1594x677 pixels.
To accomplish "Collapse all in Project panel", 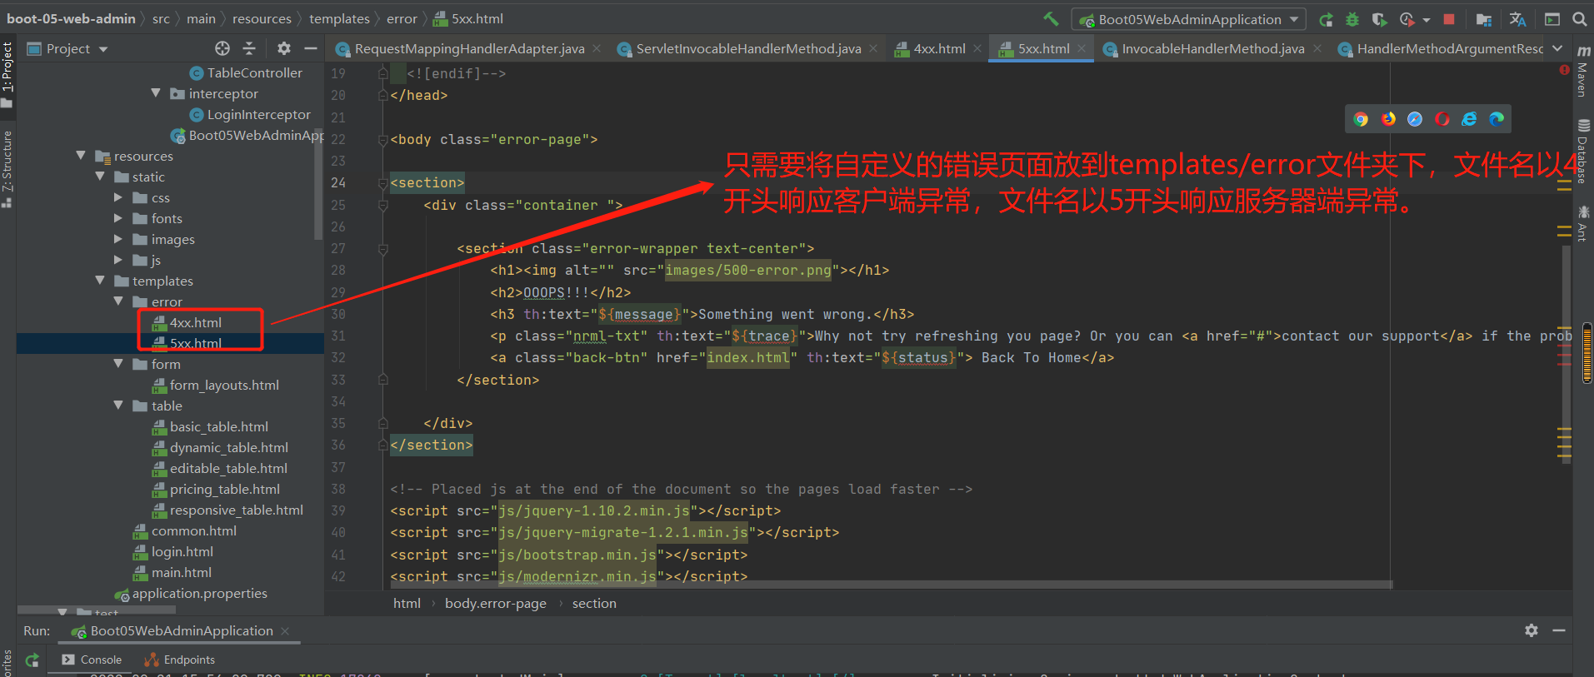I will coord(249,48).
